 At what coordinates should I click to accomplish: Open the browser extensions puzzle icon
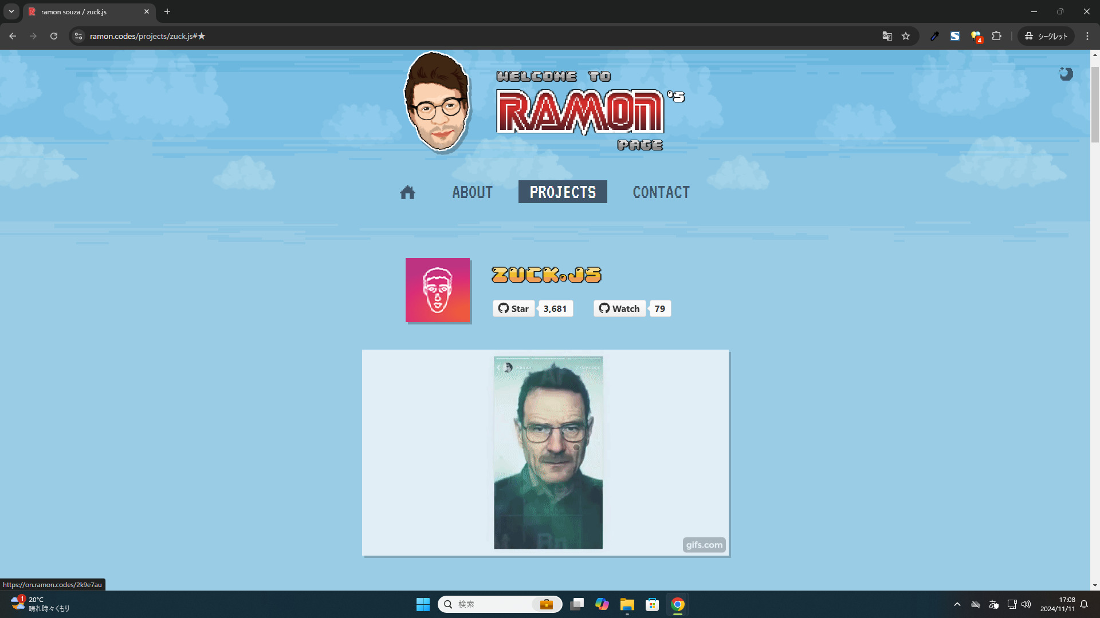point(996,36)
